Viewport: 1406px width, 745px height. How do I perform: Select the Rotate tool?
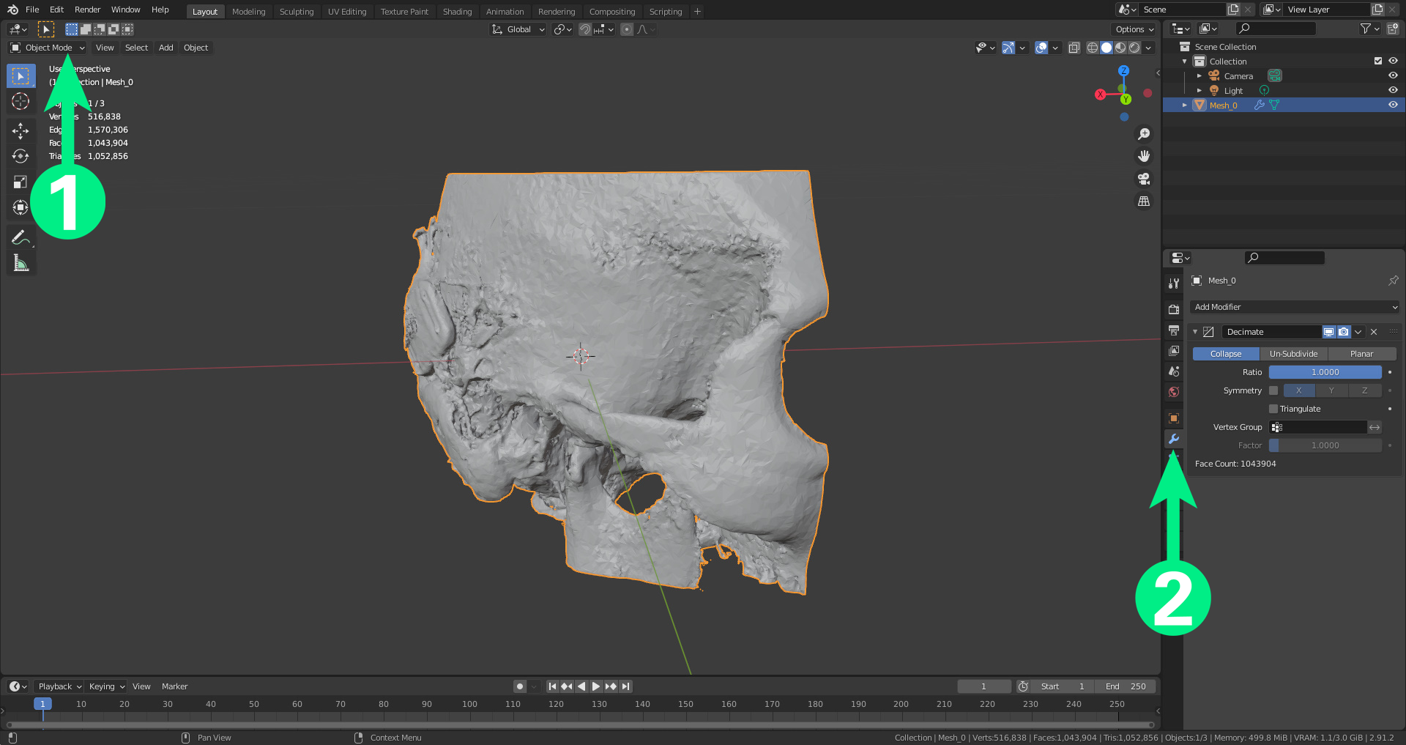tap(21, 156)
